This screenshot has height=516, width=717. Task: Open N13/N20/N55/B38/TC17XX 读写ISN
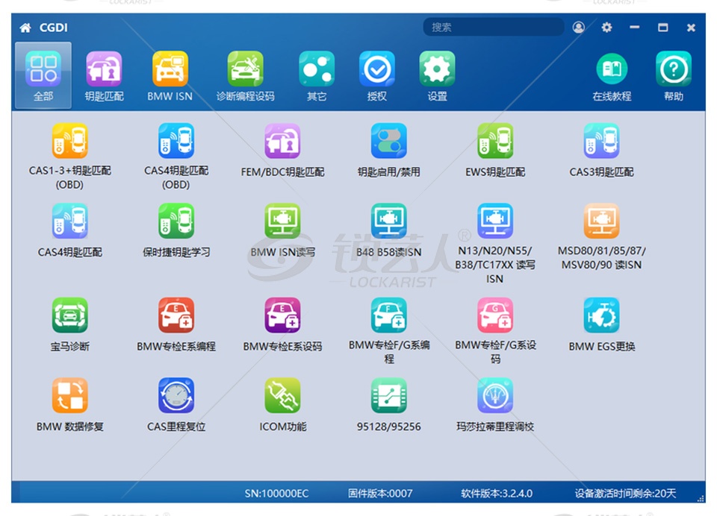[x=495, y=221]
